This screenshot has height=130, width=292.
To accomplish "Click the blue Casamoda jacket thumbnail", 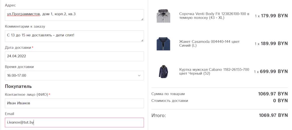I will (163, 44).
